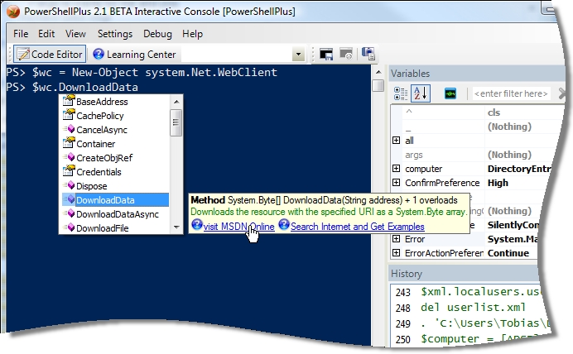Open the toolbar combo box dropdown arrow
Image resolution: width=573 pixels, height=354 pixels.
[x=299, y=55]
